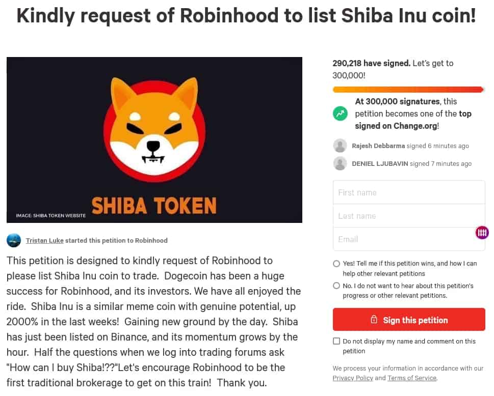Click Tristan Luke's profile picture
The height and width of the screenshot is (396, 494).
(14, 240)
